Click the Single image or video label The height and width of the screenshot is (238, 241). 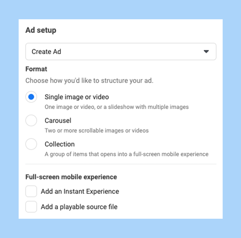pos(77,97)
